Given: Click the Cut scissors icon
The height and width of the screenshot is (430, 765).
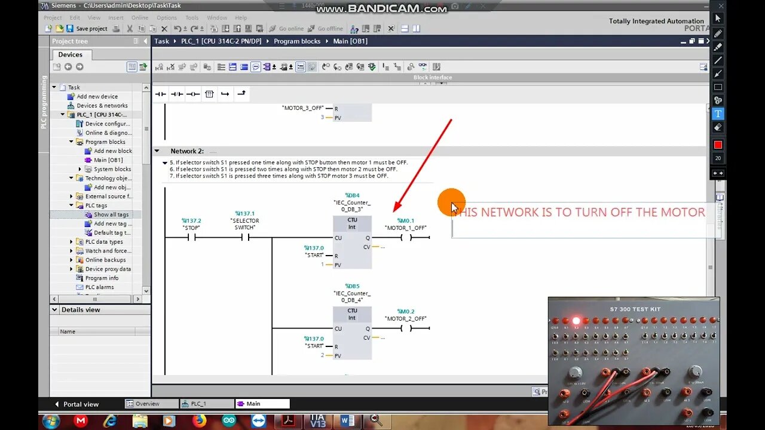Looking at the screenshot, I should click(130, 29).
